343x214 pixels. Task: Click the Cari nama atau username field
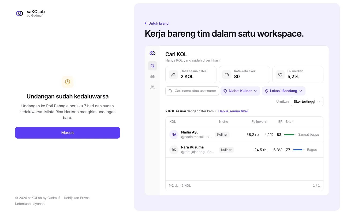coord(192,91)
